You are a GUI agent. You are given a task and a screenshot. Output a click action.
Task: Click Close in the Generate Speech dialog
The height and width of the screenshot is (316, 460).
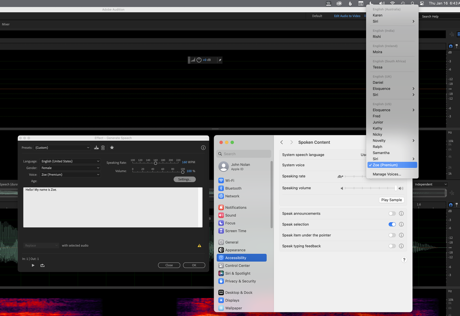169,265
